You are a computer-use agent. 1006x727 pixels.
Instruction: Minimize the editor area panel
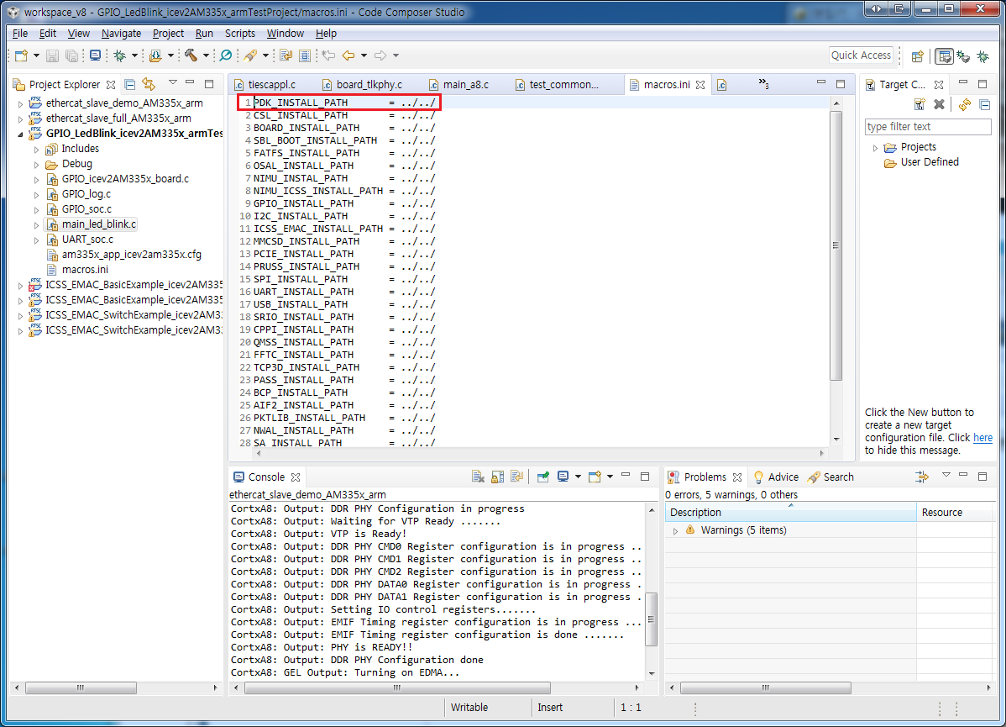821,83
